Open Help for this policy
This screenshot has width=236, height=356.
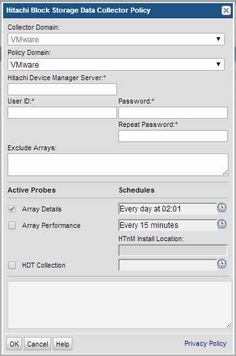click(x=63, y=344)
